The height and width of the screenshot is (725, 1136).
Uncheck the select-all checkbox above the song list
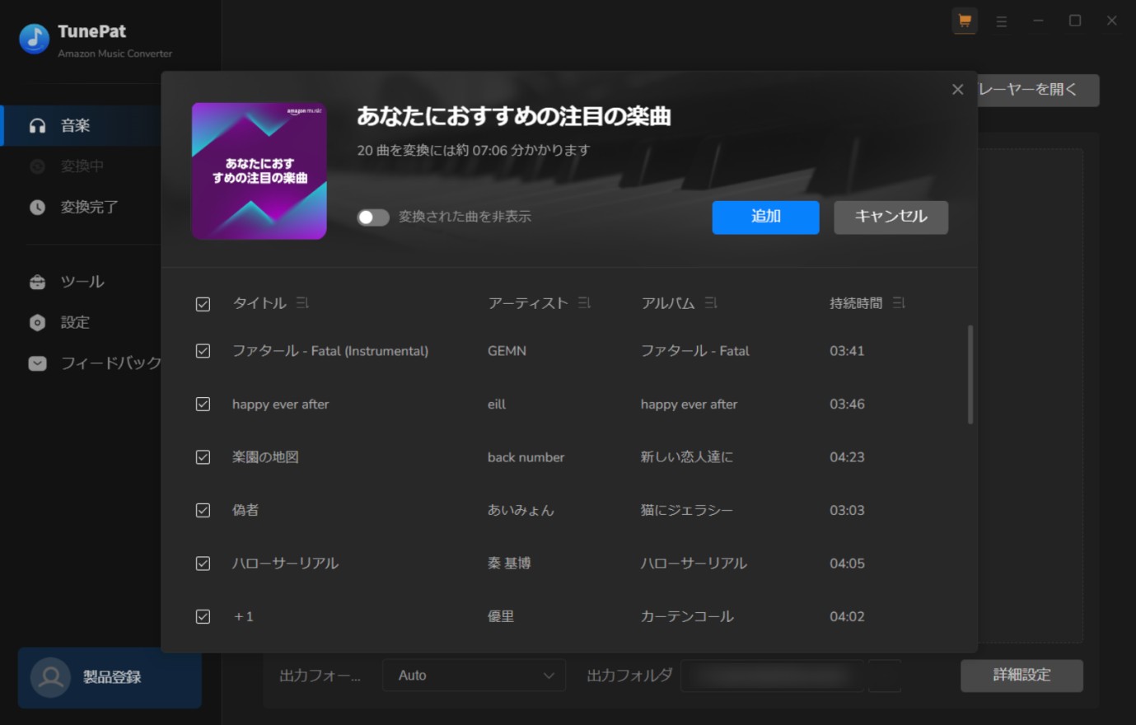(x=202, y=304)
